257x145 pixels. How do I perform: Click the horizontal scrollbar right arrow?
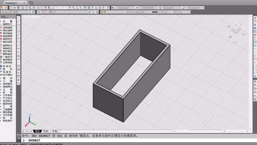[247, 131]
